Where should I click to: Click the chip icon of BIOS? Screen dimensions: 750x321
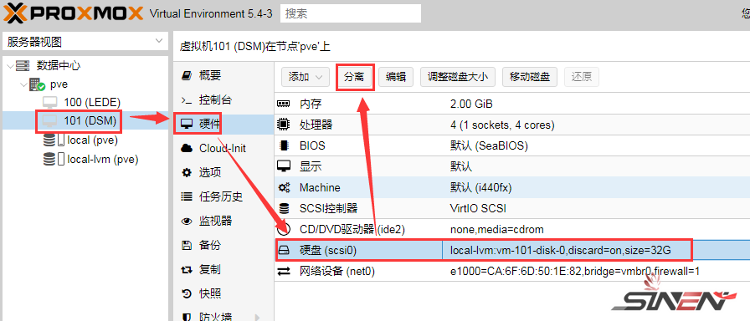[284, 145]
